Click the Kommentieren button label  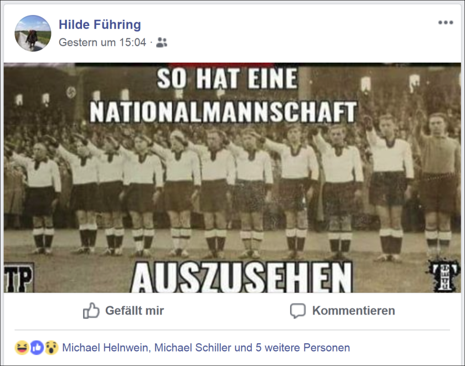(x=354, y=311)
